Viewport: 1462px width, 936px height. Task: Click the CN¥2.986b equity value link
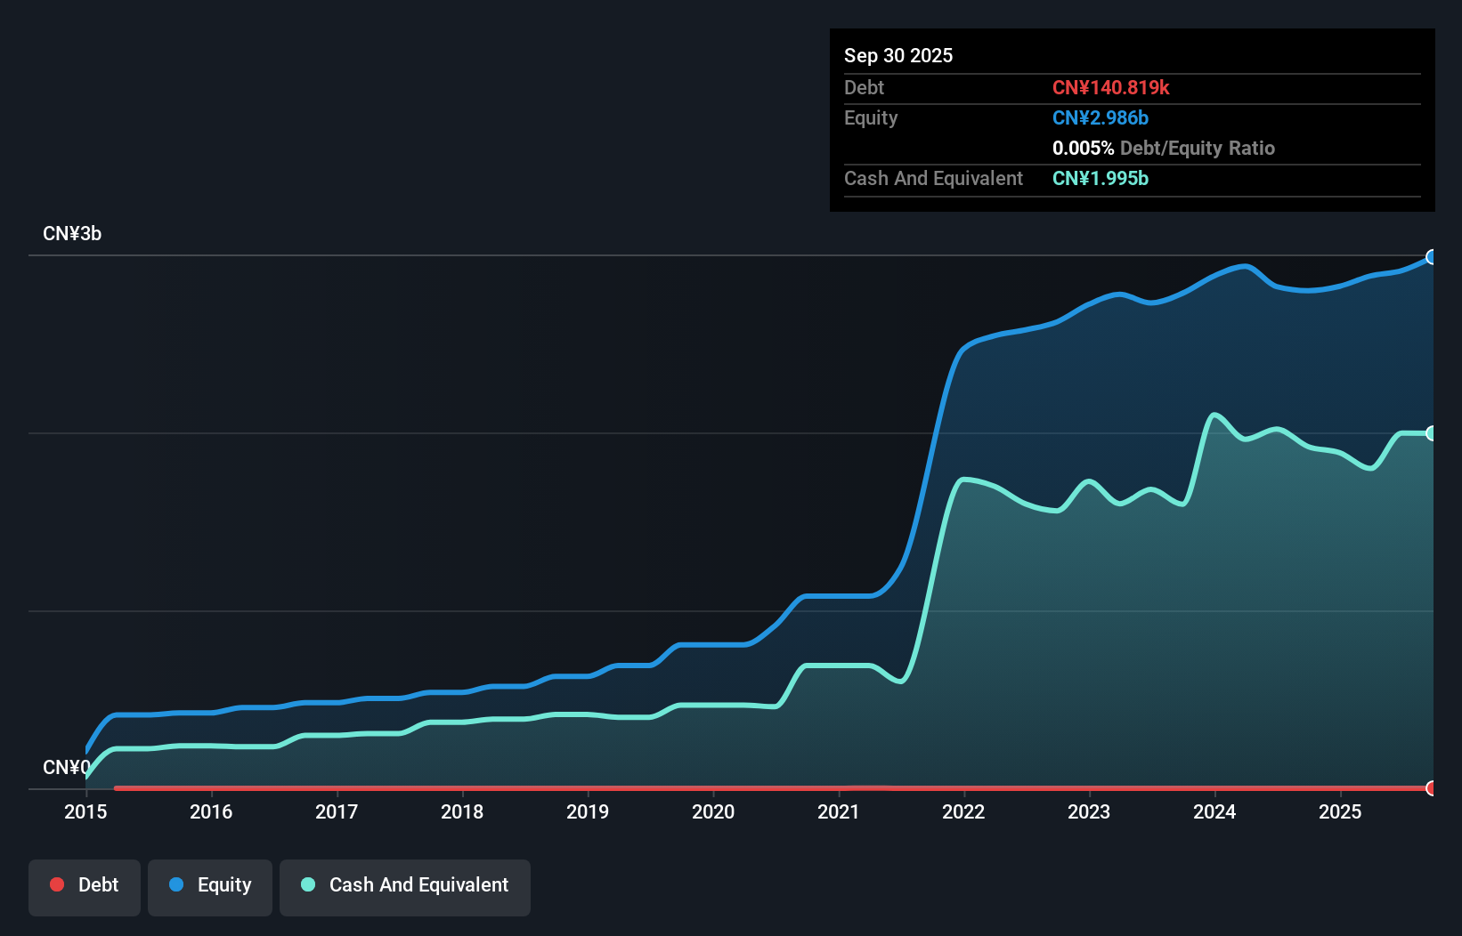click(1101, 117)
